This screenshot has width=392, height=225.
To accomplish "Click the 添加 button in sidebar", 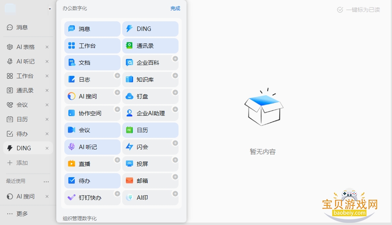I will (17, 163).
